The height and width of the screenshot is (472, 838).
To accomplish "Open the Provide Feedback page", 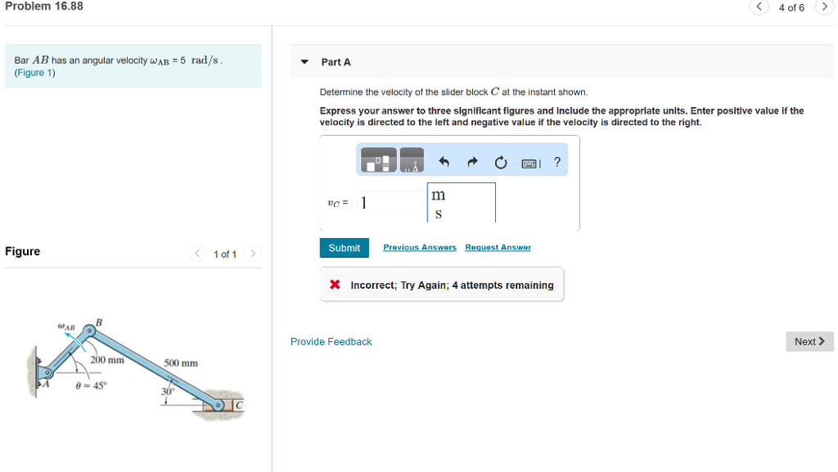I will click(331, 341).
